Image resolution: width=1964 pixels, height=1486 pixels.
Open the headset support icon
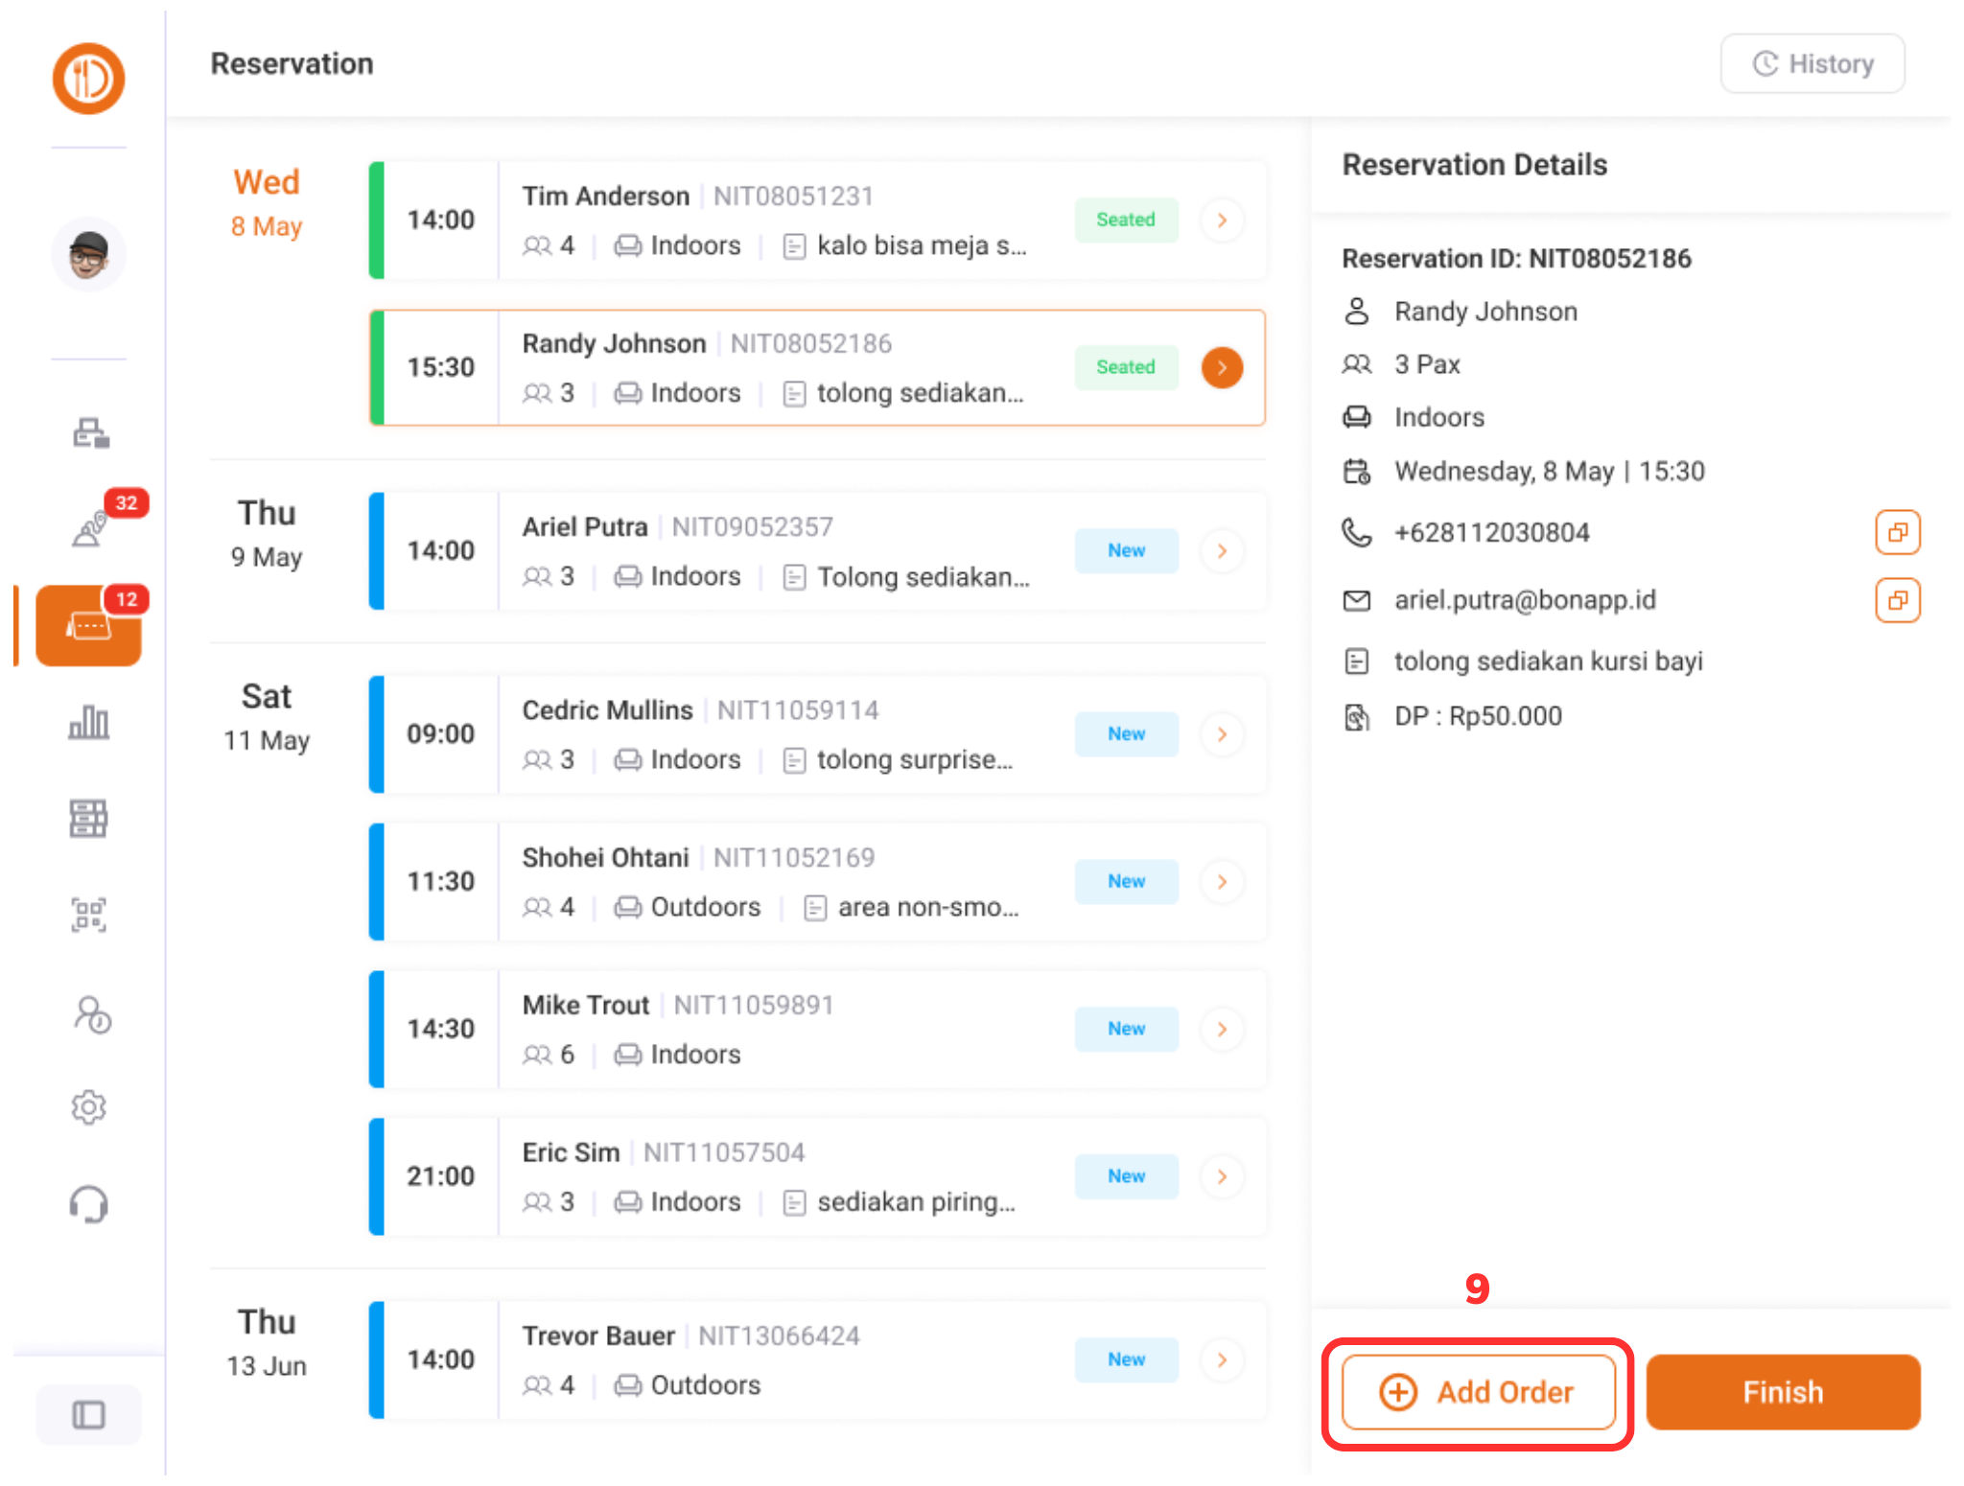[88, 1204]
